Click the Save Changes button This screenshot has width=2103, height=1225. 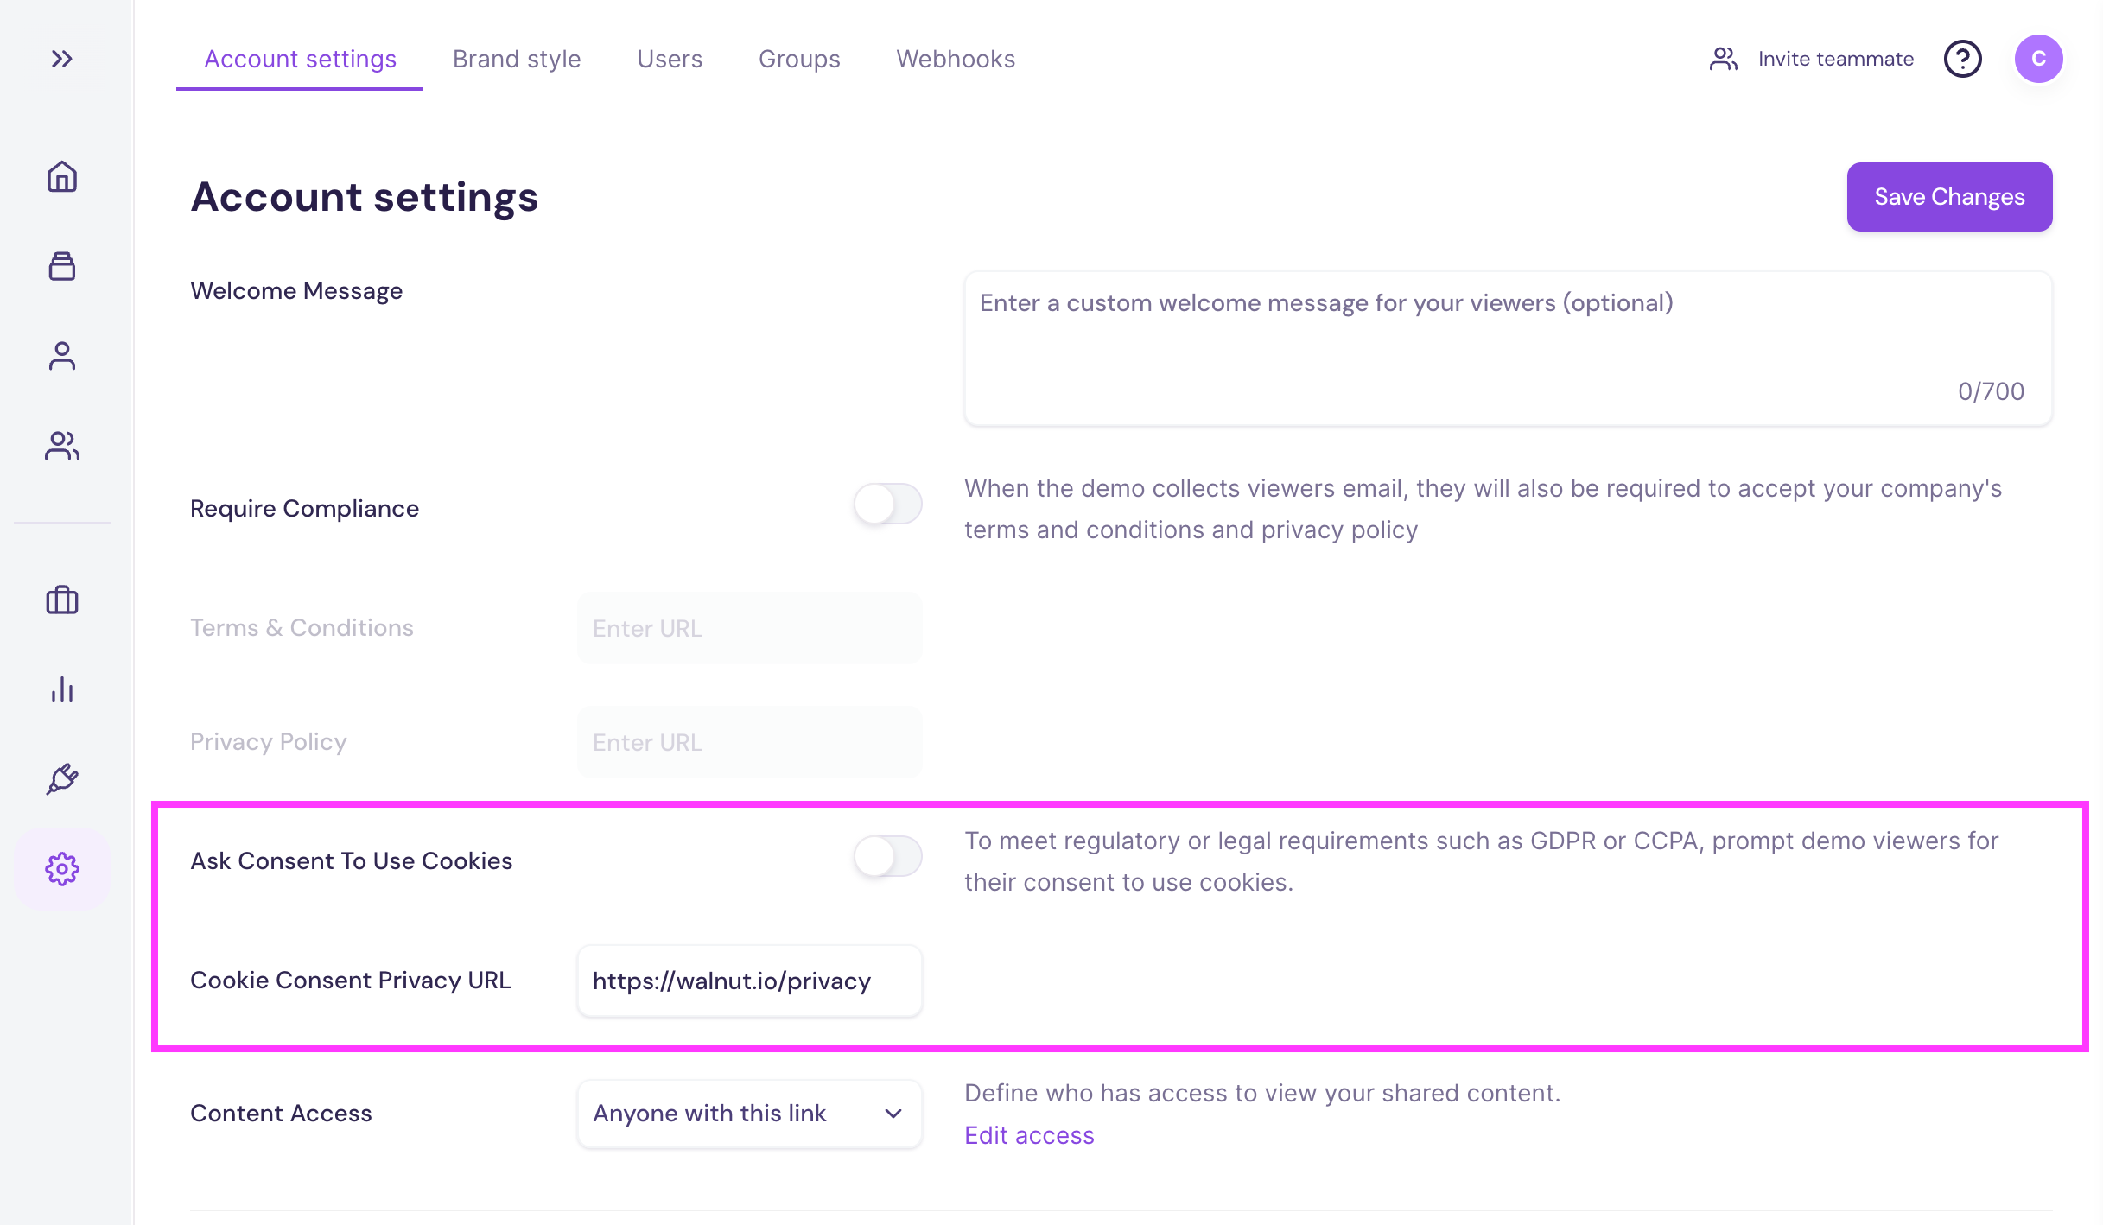coord(1949,197)
